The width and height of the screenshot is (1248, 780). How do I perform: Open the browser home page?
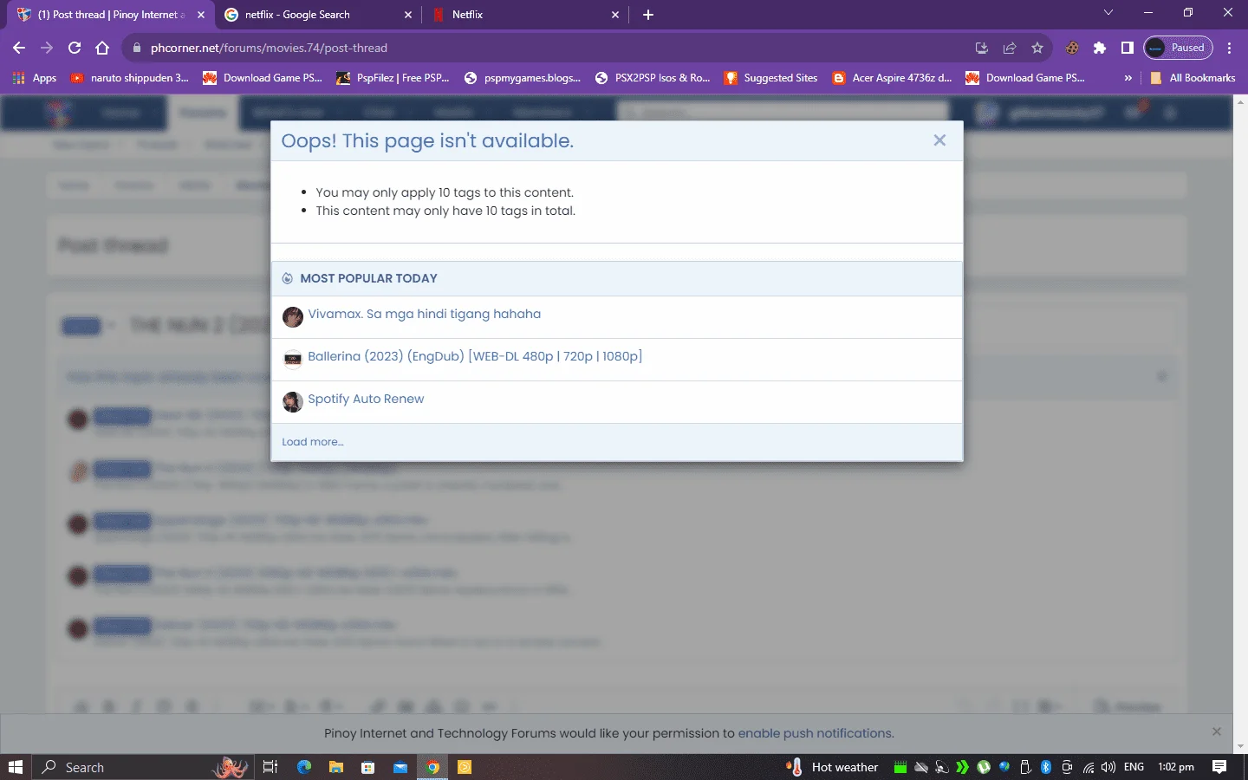[102, 48]
